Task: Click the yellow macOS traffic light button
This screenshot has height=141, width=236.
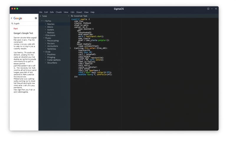Action: coord(14,9)
